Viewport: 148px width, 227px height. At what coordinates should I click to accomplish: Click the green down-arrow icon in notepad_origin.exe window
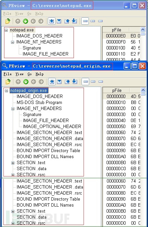pos(26,82)
